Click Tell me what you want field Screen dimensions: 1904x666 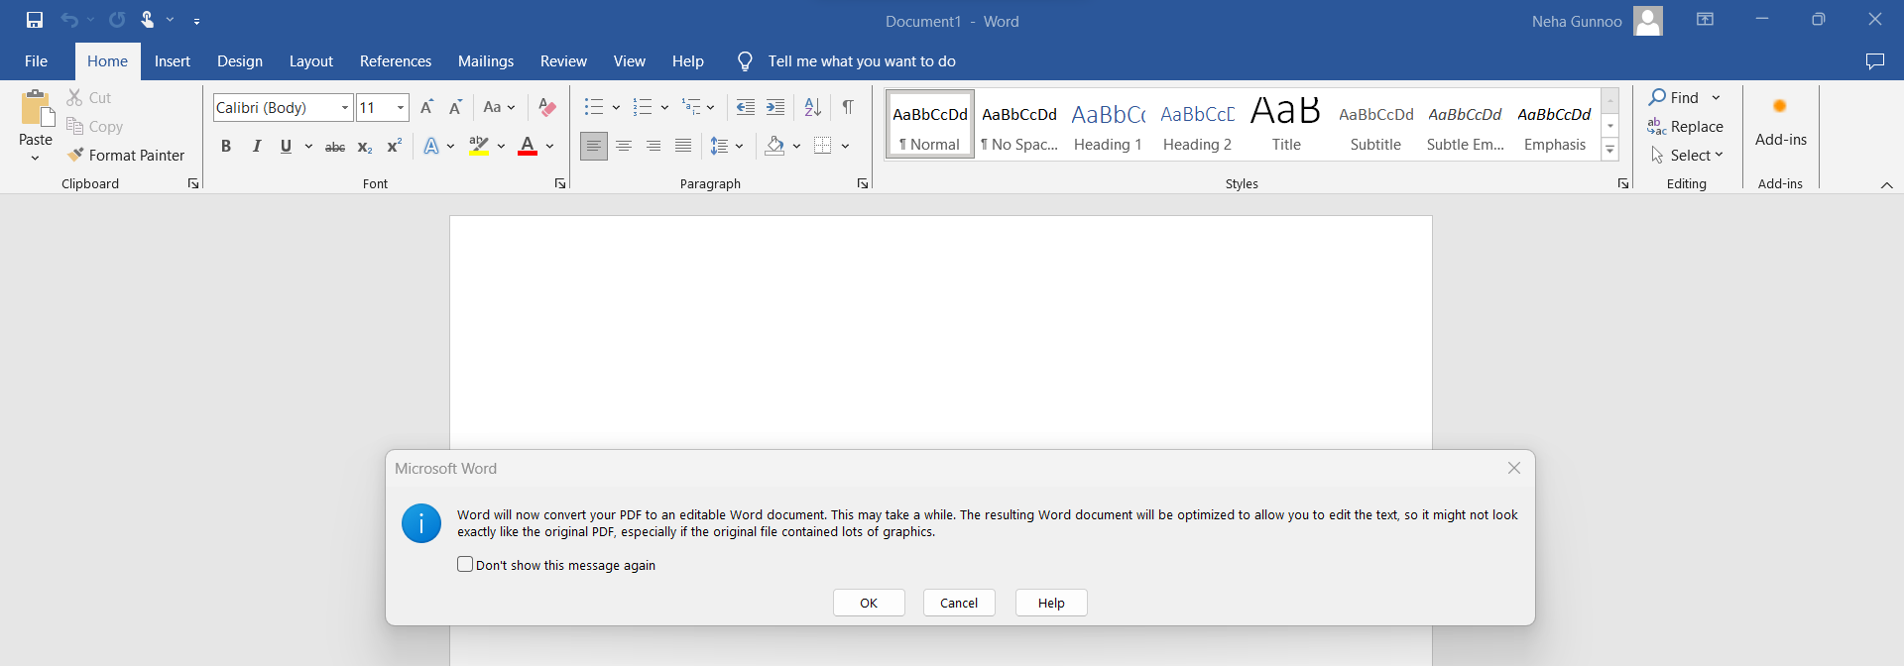[x=862, y=61]
